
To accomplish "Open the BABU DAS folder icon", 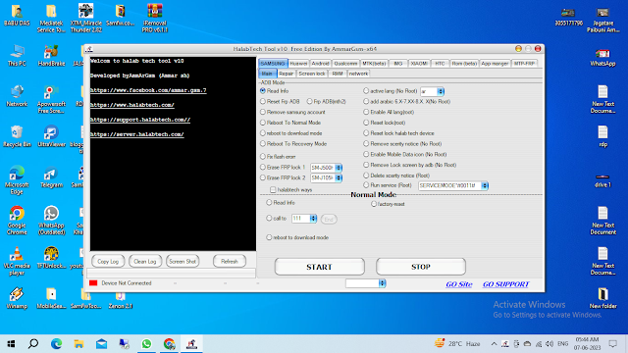I will point(17,16).
